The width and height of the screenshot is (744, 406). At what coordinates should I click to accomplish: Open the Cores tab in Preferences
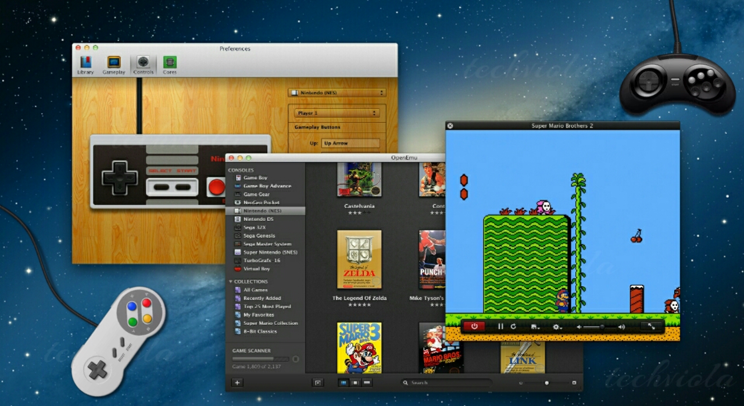coord(170,65)
